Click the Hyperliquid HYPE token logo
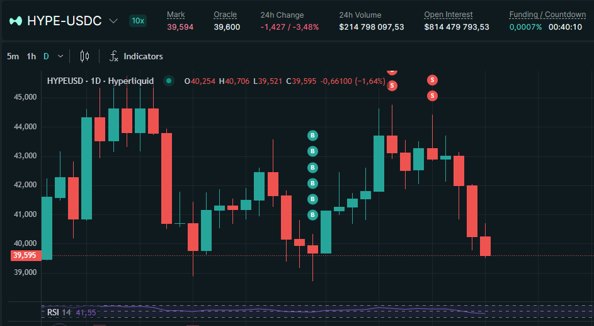594x326 pixels. (x=16, y=21)
